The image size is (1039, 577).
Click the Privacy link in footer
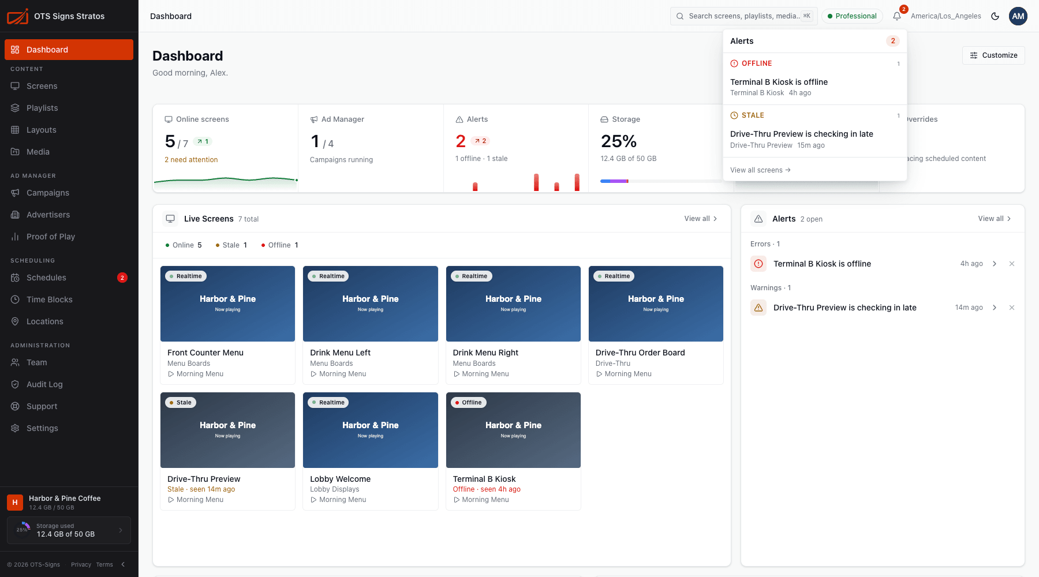81,565
